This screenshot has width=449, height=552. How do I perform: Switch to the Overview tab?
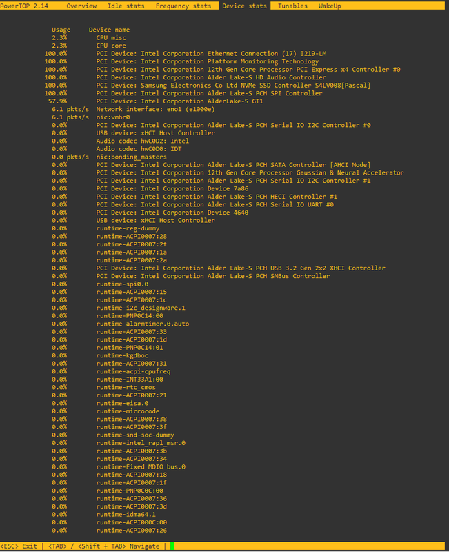[81, 6]
